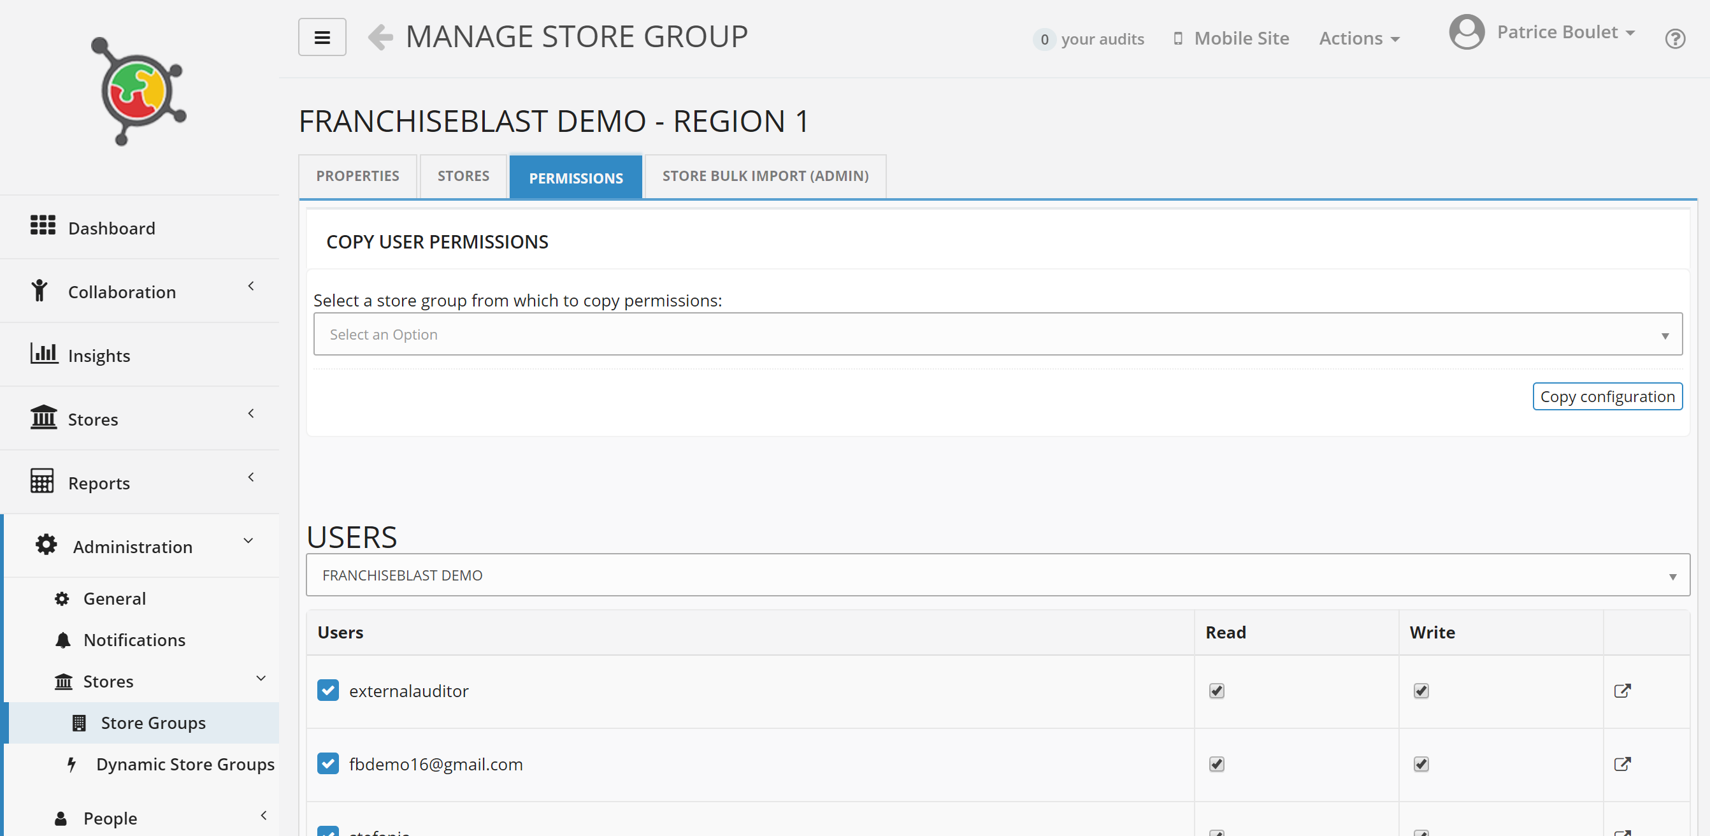1710x836 pixels.
Task: Uncheck the externalauditor user checkbox
Action: click(x=328, y=691)
